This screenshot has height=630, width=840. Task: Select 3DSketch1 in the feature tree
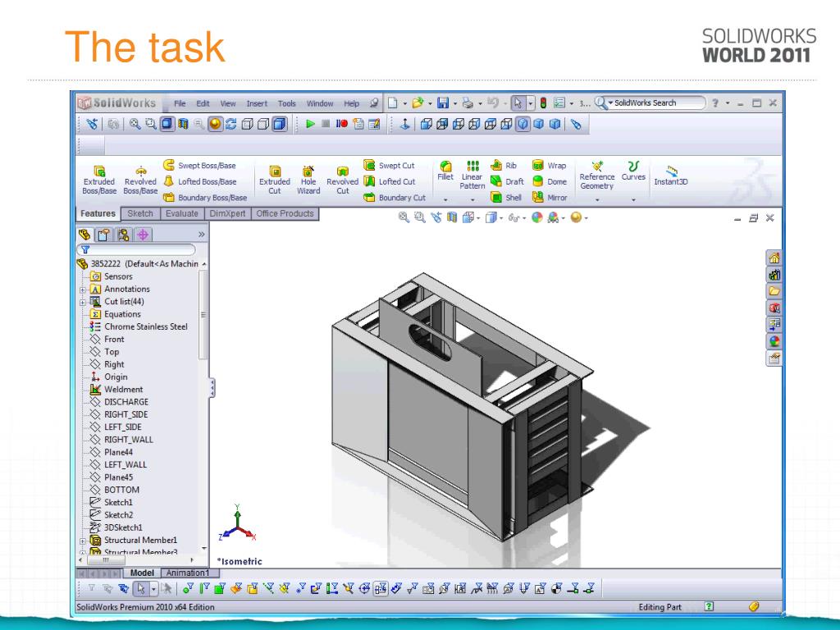(x=116, y=527)
